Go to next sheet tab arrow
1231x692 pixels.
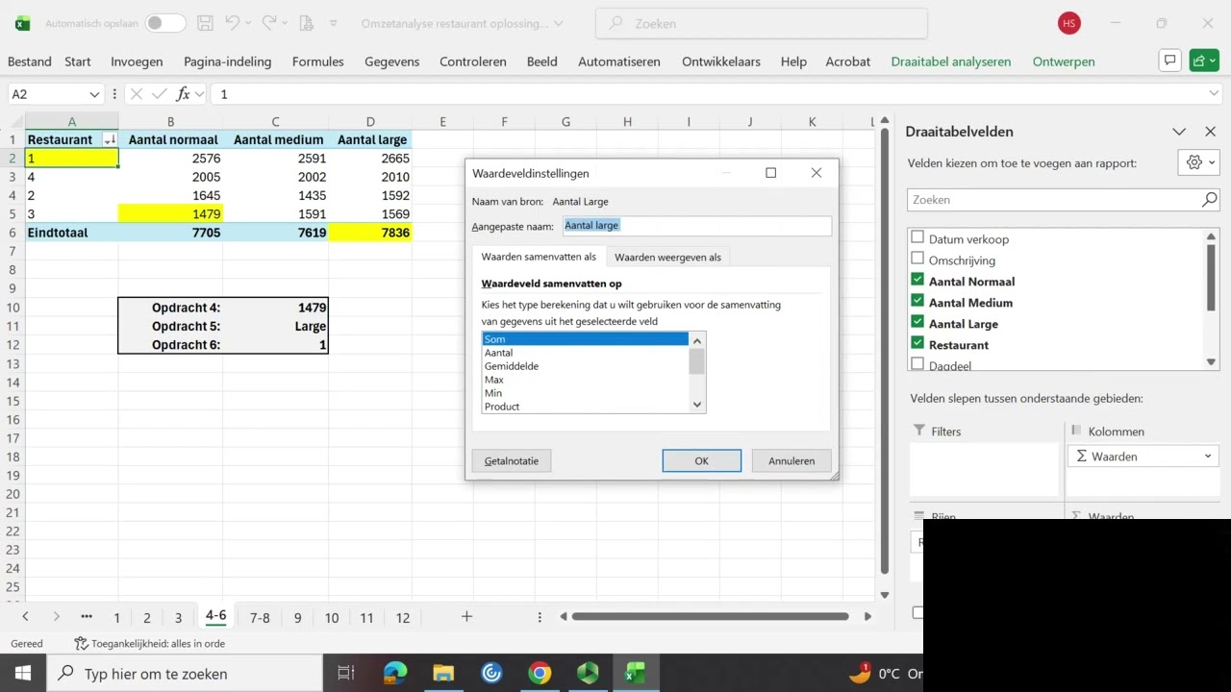(57, 617)
